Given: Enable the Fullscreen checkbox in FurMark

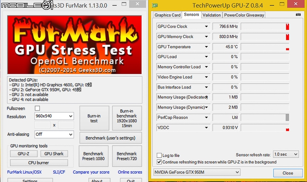Looking at the screenshot, I should (37, 108).
